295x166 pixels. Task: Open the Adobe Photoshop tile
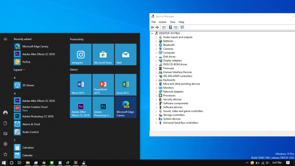click(103, 107)
